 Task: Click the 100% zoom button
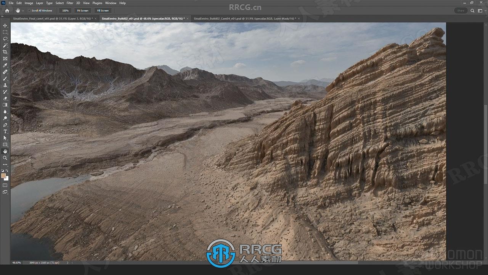[66, 11]
